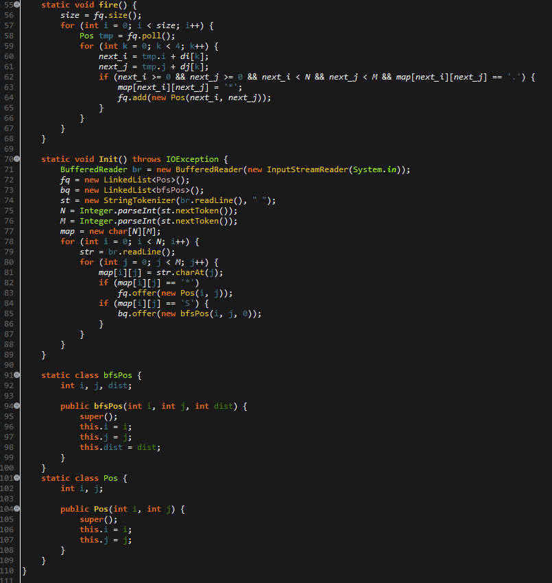
Task: Click 'bq = new LinkedList<bfsPos>();' line
Action: pyautogui.click(x=132, y=191)
